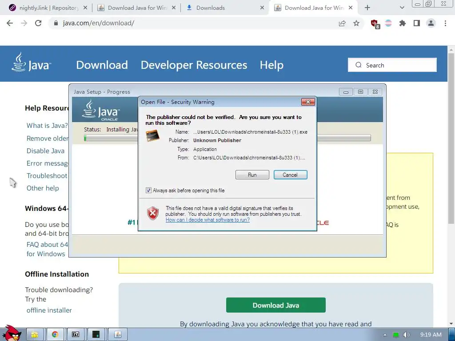The image size is (455, 341).
Task: Click the browser forward arrow
Action: (x=24, y=23)
